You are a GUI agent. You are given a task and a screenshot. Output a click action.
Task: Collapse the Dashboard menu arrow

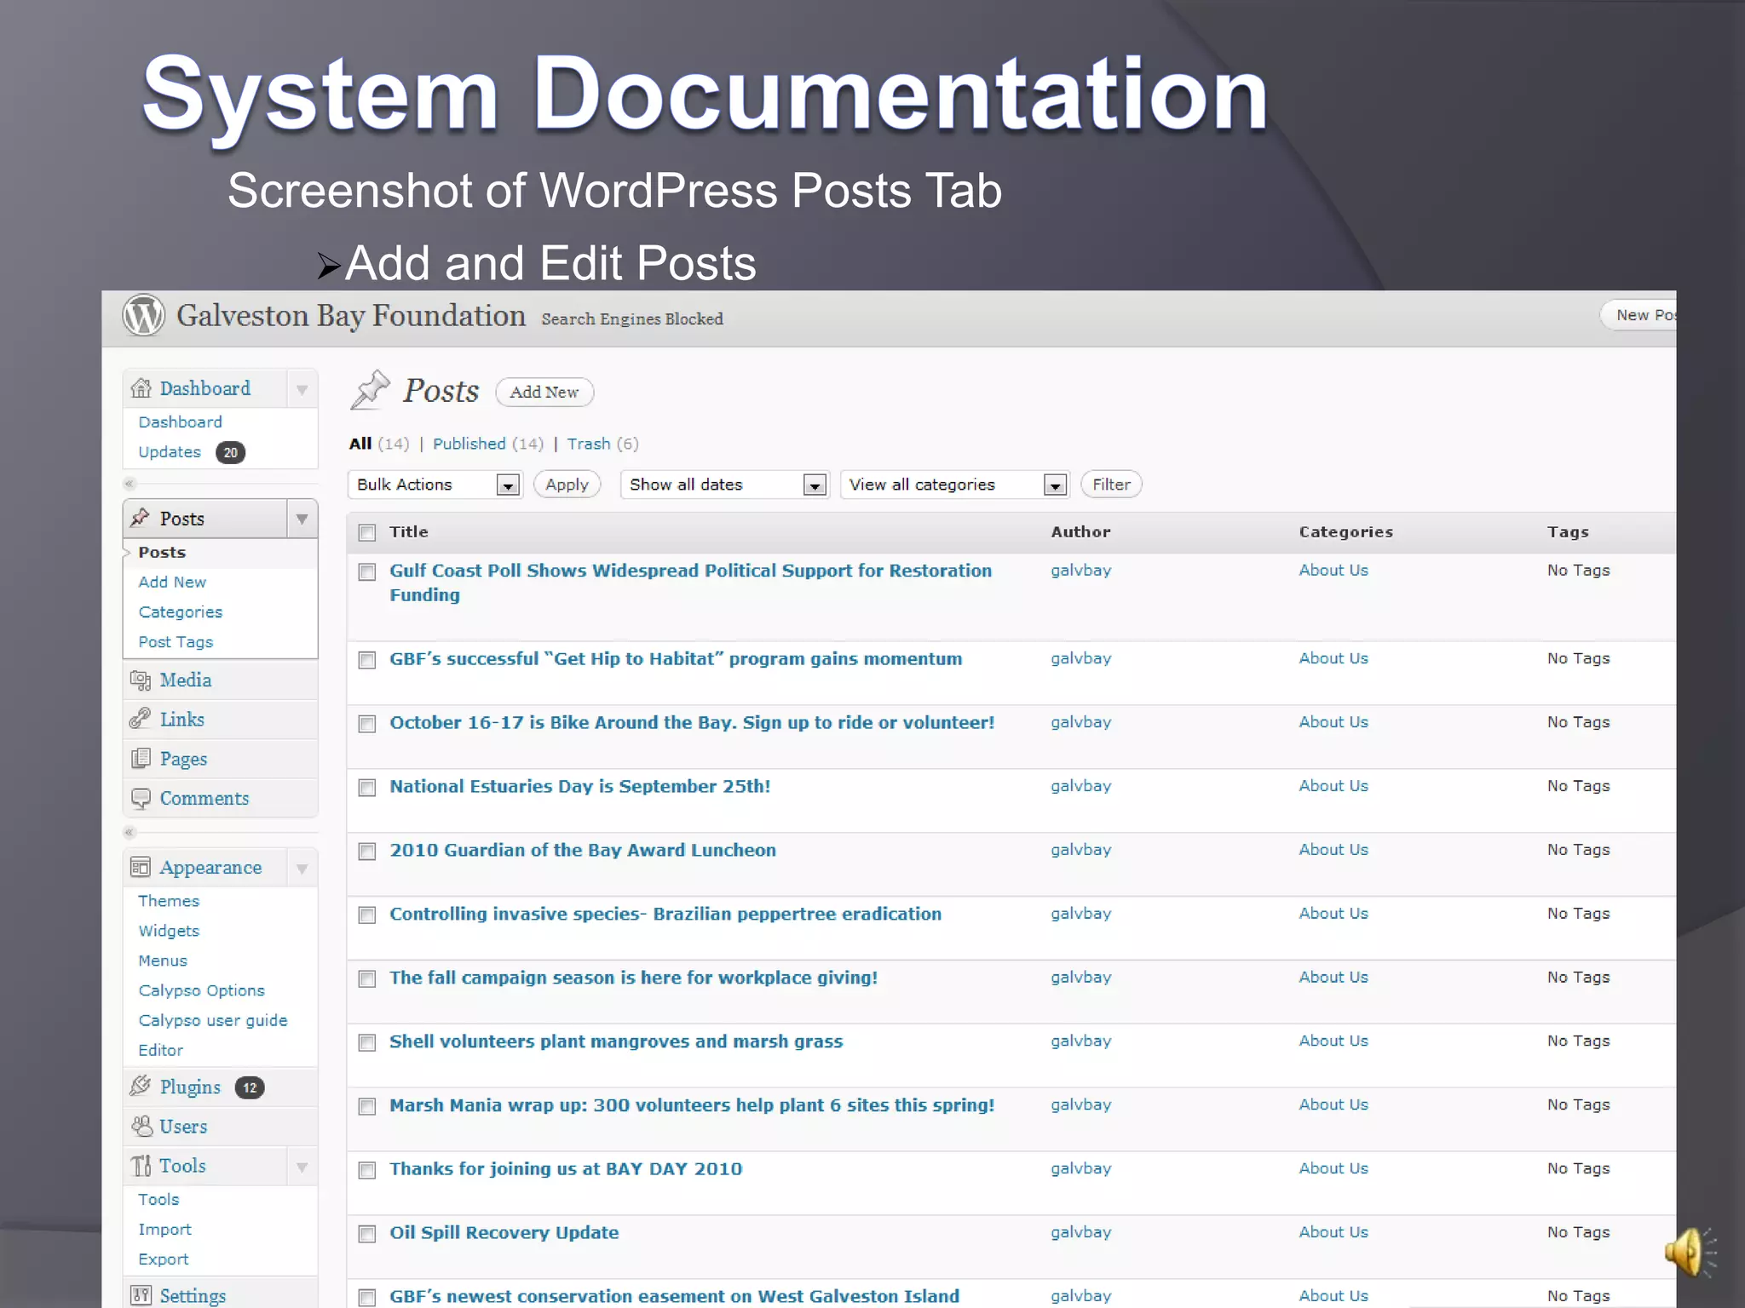pyautogui.click(x=302, y=390)
